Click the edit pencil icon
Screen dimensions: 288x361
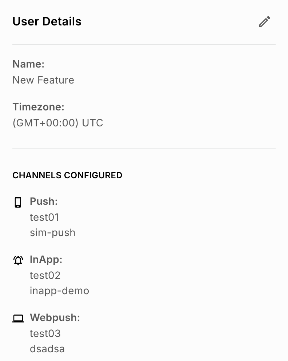(x=264, y=21)
